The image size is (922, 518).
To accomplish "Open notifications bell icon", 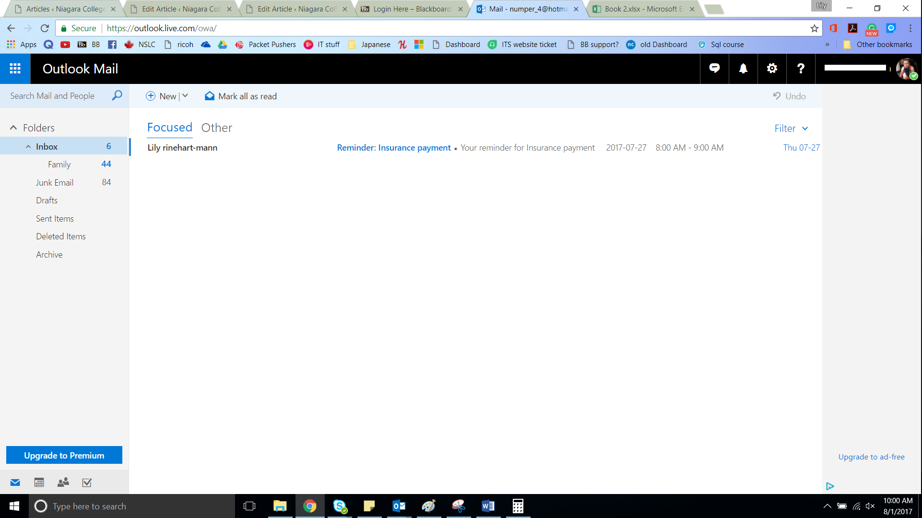I will click(743, 69).
